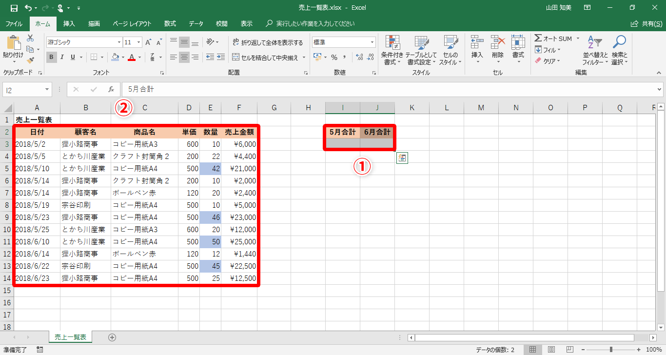This screenshot has width=666, height=355.
Task: Click the AutoSum (オート SUM) button
Action: (554, 39)
